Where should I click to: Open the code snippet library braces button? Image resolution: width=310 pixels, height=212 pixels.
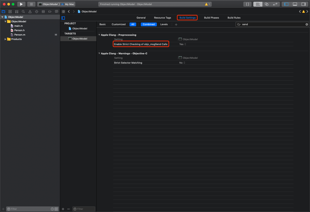click(247, 4)
